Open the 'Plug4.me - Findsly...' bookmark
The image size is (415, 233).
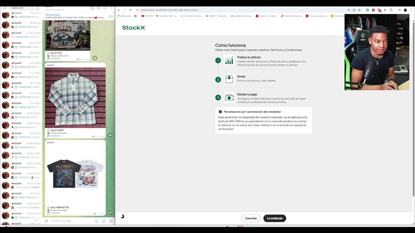pyautogui.click(x=266, y=16)
